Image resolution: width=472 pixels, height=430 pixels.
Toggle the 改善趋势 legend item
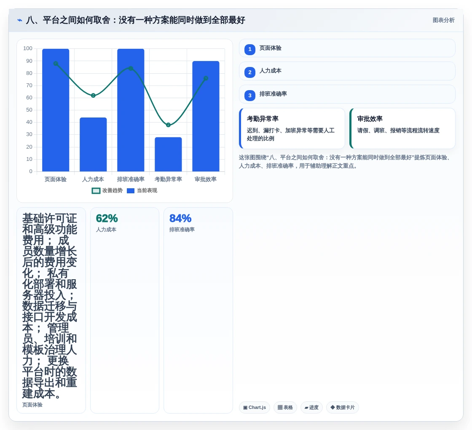[107, 190]
